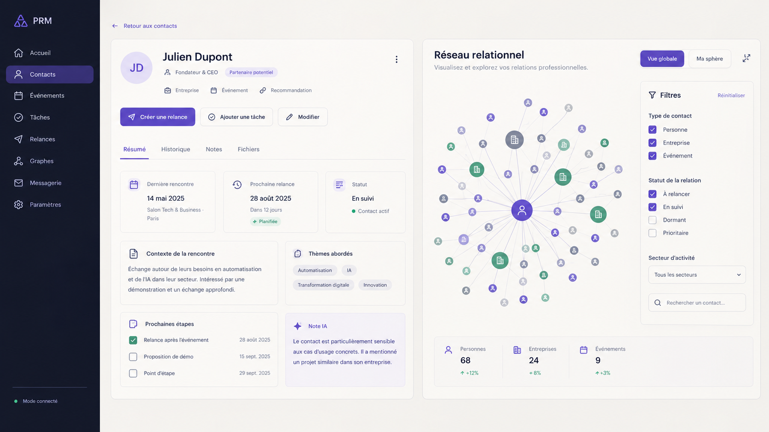Open Paramètres gear icon in sidebar
The height and width of the screenshot is (432, 769).
click(18, 205)
